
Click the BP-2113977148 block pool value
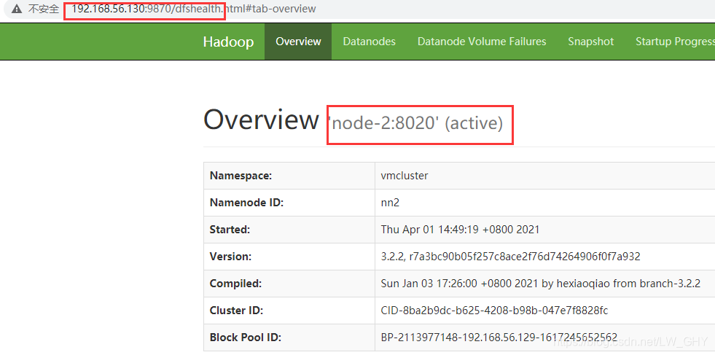pos(499,338)
